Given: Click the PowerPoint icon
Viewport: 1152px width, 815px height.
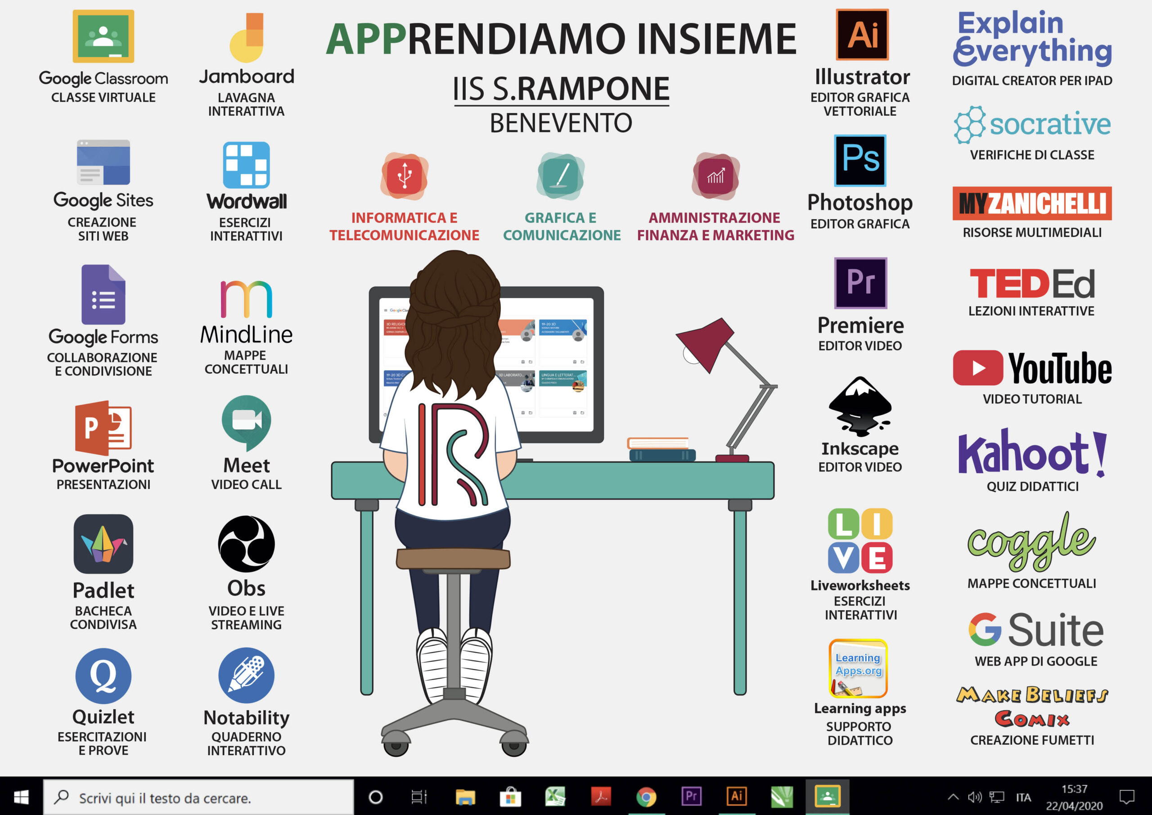Looking at the screenshot, I should 103,428.
